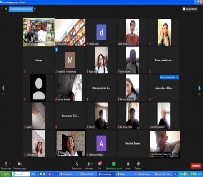This screenshot has width=203, height=177.
Task: Open the Chat icon with notification badge
Action: tap(100, 164)
